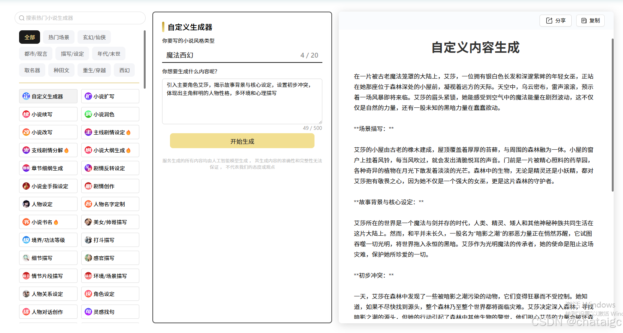
Task: Click the 人物对话创作 icon
Action: [26, 312]
